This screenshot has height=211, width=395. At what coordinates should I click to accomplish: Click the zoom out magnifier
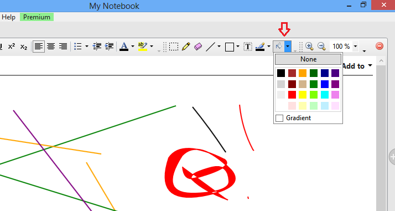click(x=321, y=47)
